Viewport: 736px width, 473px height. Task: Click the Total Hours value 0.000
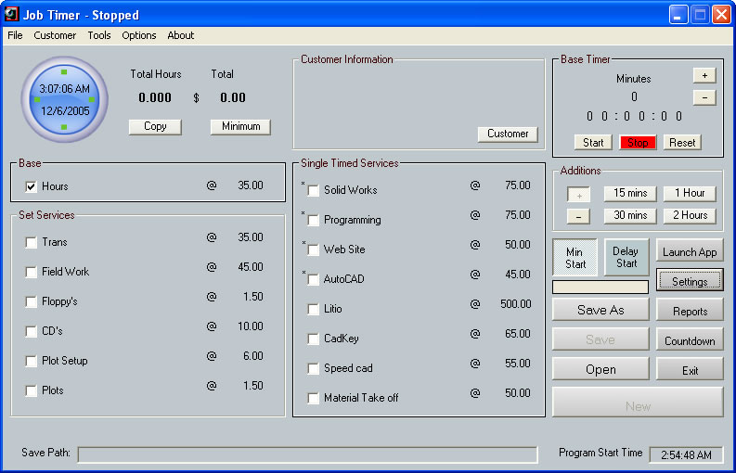pyautogui.click(x=155, y=97)
